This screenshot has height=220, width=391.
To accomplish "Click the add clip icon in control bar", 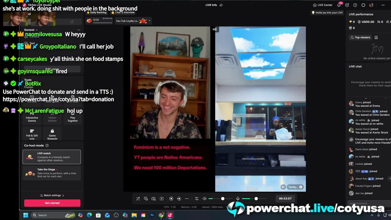I will point(162,199).
